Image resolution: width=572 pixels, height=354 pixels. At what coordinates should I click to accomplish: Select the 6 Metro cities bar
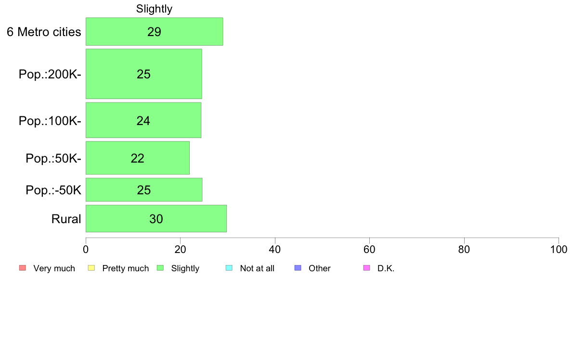(x=154, y=32)
